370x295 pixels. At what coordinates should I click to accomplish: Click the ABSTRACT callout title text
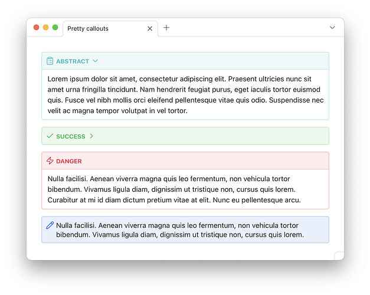[73, 61]
